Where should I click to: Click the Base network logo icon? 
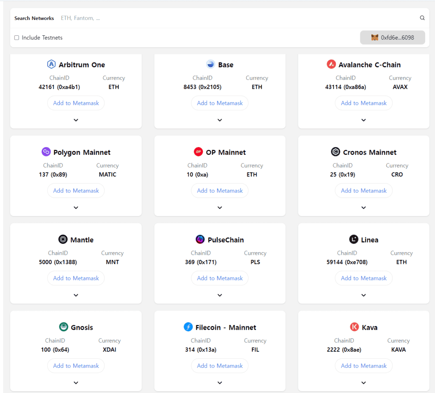point(210,64)
